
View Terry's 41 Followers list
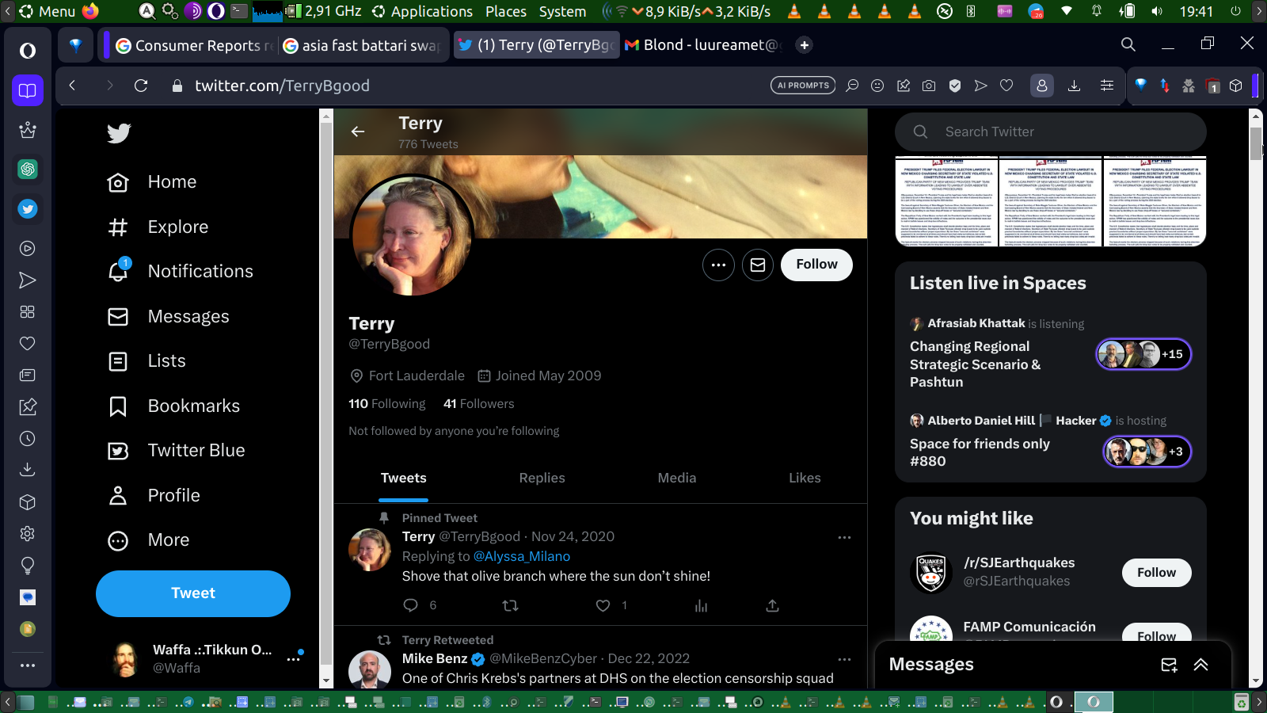[479, 404]
